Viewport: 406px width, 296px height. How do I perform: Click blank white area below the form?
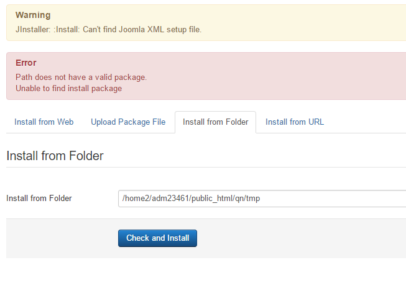coord(203,278)
